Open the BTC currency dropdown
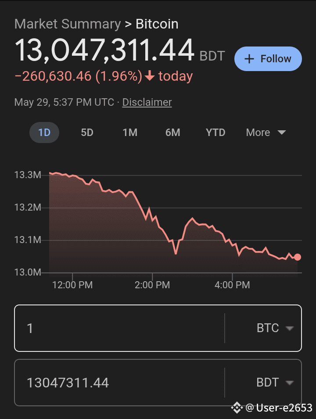The width and height of the screenshot is (316, 419). pos(275,328)
